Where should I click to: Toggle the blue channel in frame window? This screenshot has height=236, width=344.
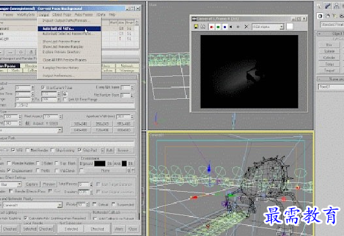click(x=225, y=27)
